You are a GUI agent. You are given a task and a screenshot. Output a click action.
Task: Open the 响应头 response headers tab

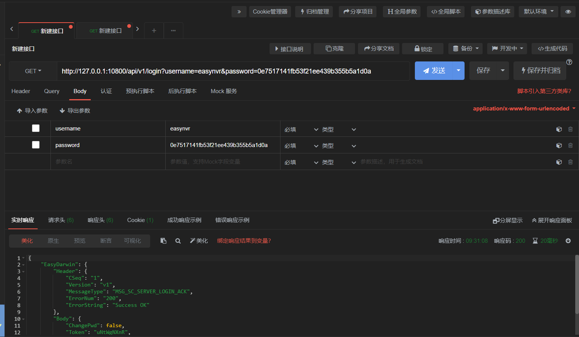tap(100, 220)
